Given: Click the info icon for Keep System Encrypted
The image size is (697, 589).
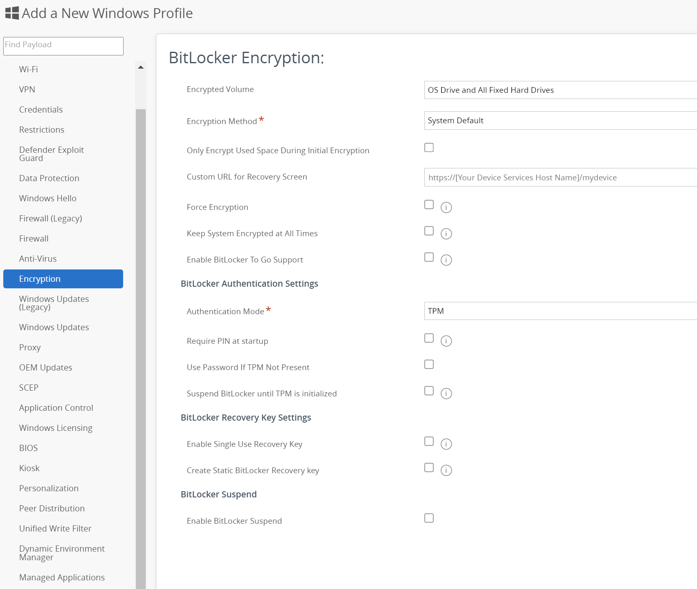Looking at the screenshot, I should click(x=446, y=234).
